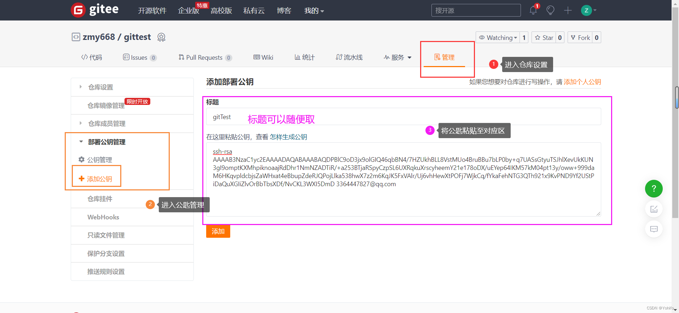Star the repository
This screenshot has width=679, height=313.
pyautogui.click(x=544, y=37)
